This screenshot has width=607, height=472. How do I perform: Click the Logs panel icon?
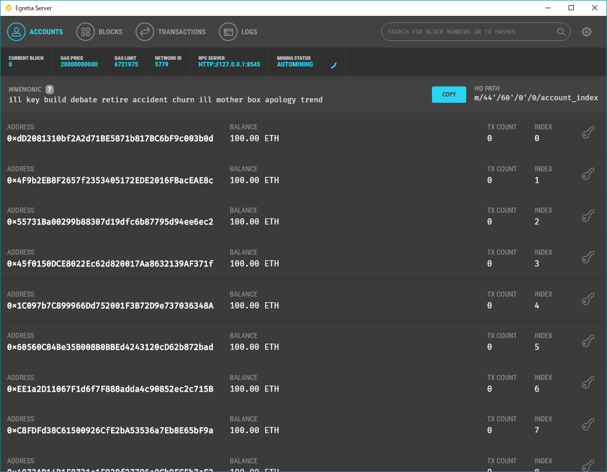pos(228,31)
